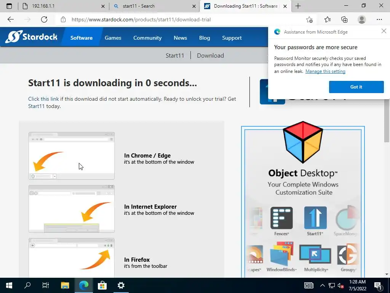390x293 pixels.
Task: Open the Windows Start menu
Action: (9, 285)
